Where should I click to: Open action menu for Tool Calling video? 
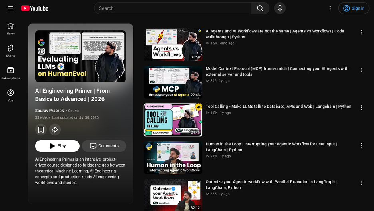[362, 108]
